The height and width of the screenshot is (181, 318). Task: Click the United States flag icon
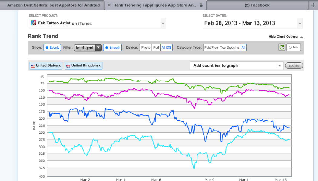pyautogui.click(x=33, y=66)
